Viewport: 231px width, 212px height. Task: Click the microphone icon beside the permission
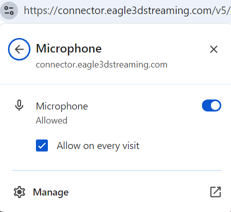point(19,105)
